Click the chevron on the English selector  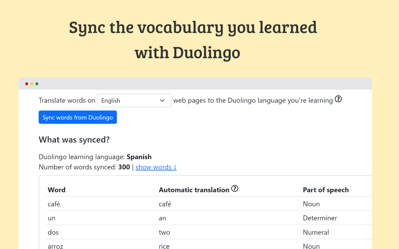[162, 101]
